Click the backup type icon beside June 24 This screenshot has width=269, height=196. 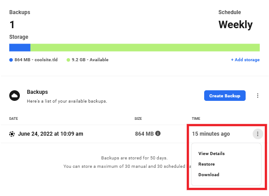[12, 134]
